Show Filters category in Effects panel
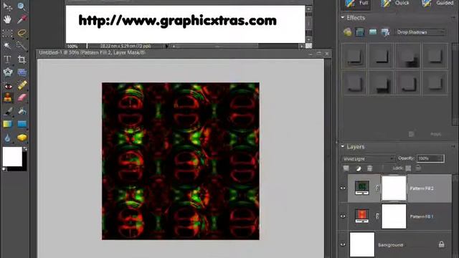The width and height of the screenshot is (459, 258). [x=347, y=32]
